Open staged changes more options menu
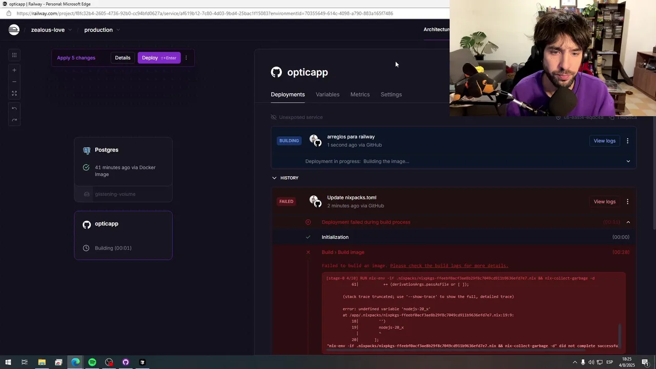This screenshot has width=656, height=369. 186,58
